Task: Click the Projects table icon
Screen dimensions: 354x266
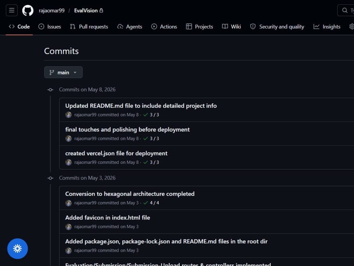Action: (189, 27)
